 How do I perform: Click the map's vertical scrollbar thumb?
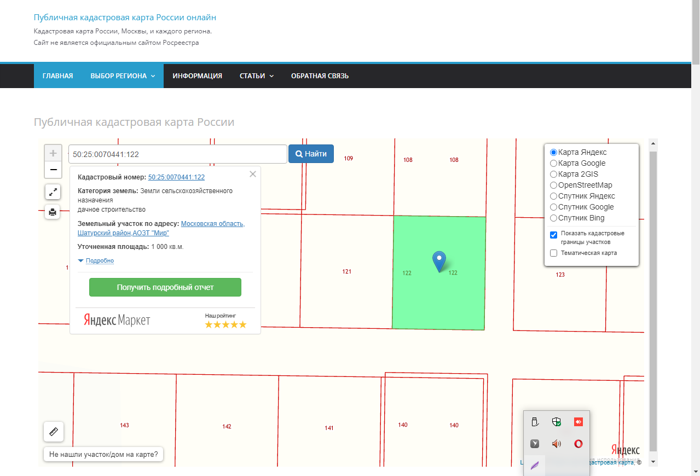coord(652,301)
